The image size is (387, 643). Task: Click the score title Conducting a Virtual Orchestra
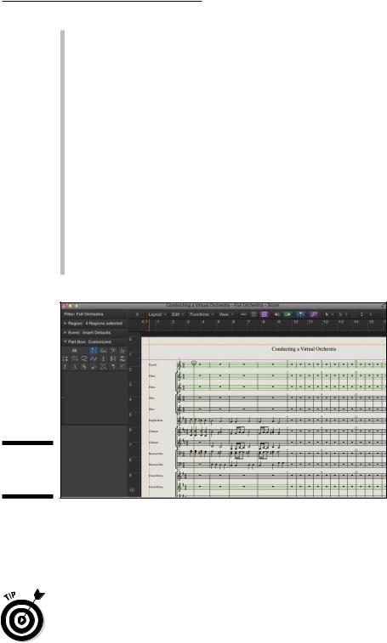pyautogui.click(x=304, y=349)
